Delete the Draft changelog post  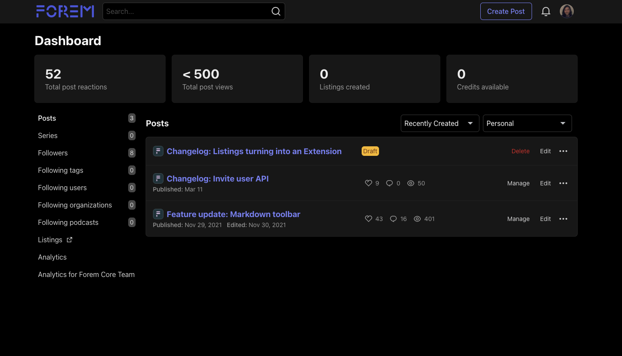520,151
